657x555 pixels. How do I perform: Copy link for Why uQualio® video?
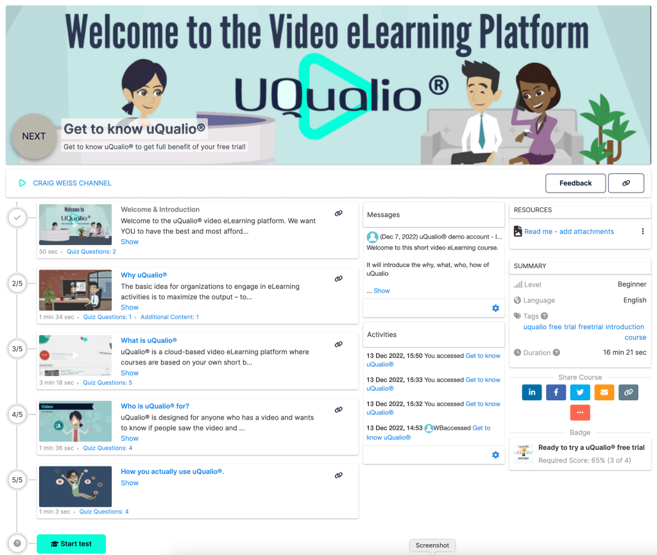click(338, 279)
